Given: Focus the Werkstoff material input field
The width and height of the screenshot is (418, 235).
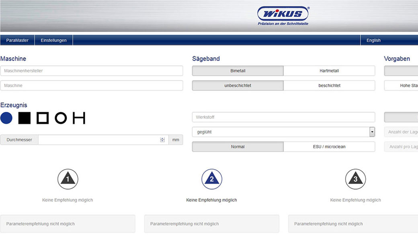Looking at the screenshot, I should pyautogui.click(x=283, y=117).
